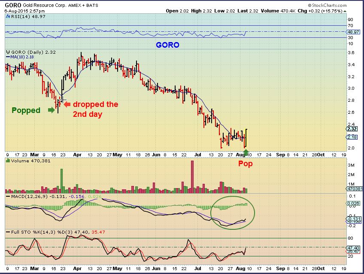Click the 0.026 histogram tag on MACD axis
The height and width of the screenshot is (274, 364).
354,204
